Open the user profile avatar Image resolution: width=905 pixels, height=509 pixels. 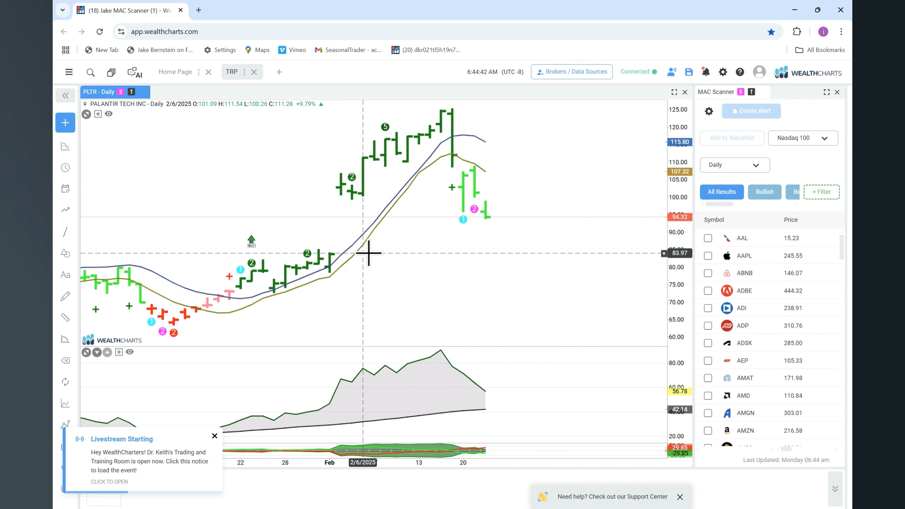[x=759, y=72]
